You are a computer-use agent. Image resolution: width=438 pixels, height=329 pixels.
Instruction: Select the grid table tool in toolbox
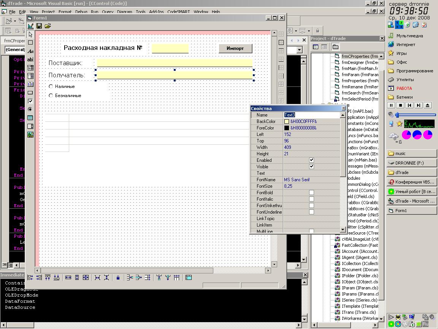coord(30,118)
